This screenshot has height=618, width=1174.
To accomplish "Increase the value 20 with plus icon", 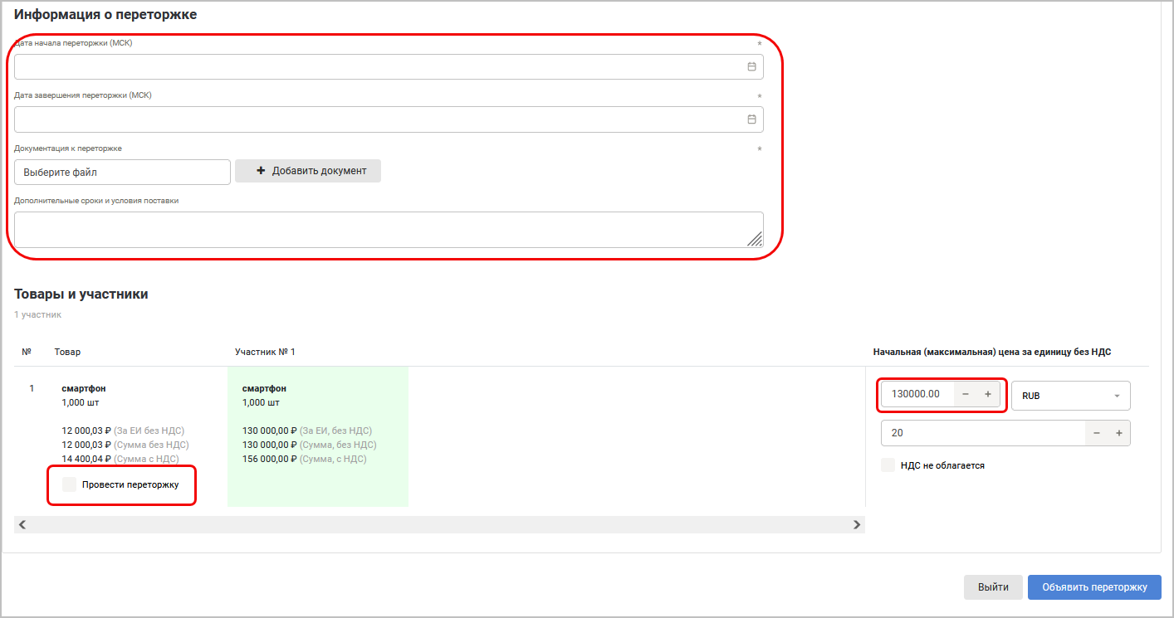I will click(x=1118, y=433).
